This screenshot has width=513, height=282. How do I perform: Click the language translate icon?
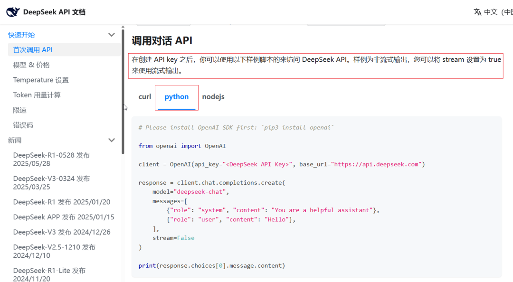(x=477, y=12)
